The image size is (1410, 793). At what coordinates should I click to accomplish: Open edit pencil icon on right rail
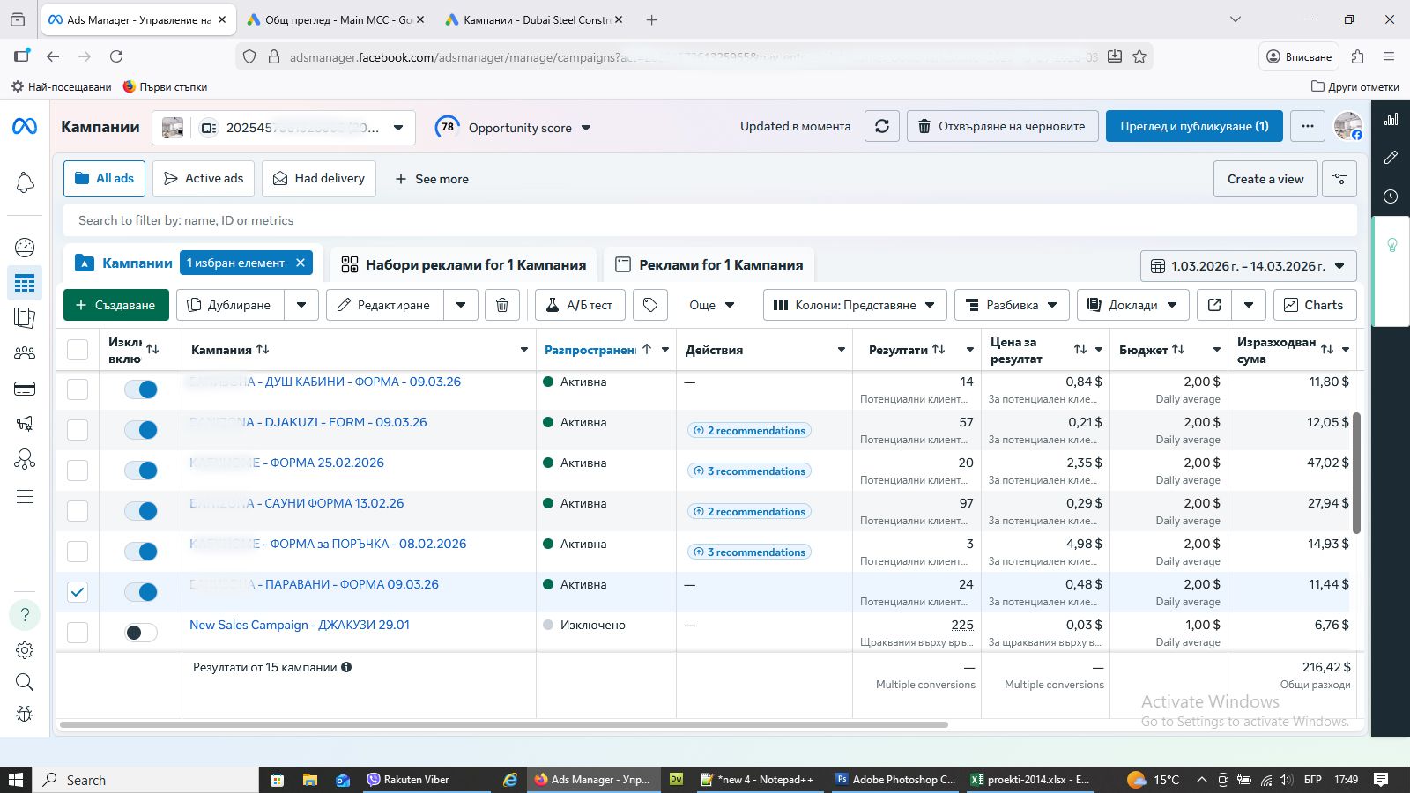[1391, 158]
